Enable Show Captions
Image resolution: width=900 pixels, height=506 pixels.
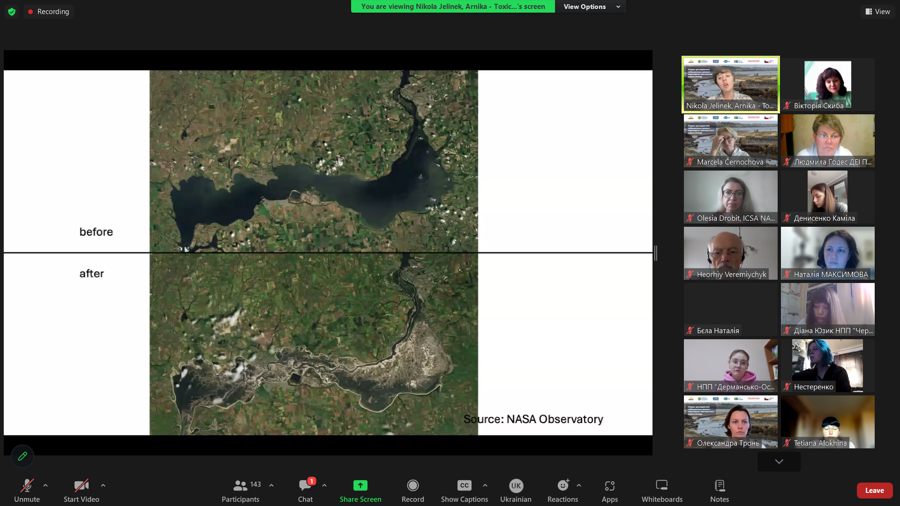pos(464,490)
